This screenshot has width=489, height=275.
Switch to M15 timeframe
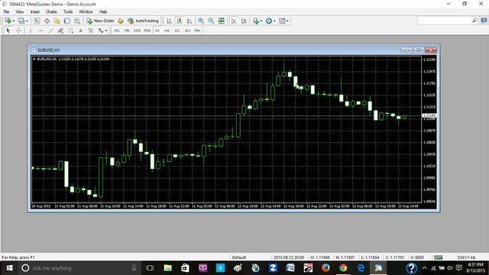pos(137,31)
